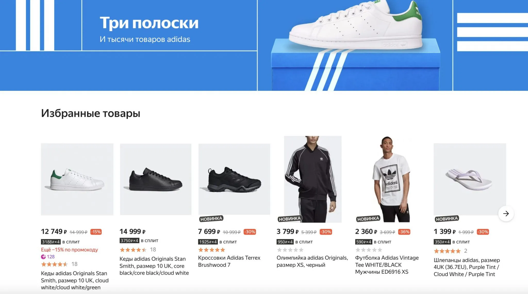Click the НОВИНКА badge on the tracksuit jacket
Screen dimensions: 528x294
(x=290, y=219)
